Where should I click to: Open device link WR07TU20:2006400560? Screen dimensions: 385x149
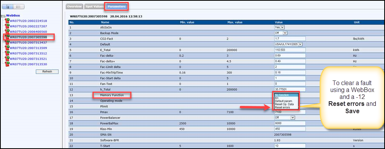point(28,32)
